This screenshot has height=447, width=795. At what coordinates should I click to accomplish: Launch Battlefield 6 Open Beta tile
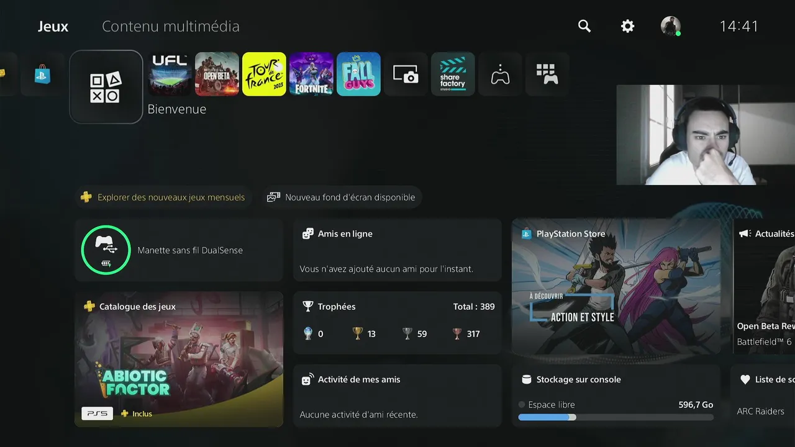coord(217,74)
